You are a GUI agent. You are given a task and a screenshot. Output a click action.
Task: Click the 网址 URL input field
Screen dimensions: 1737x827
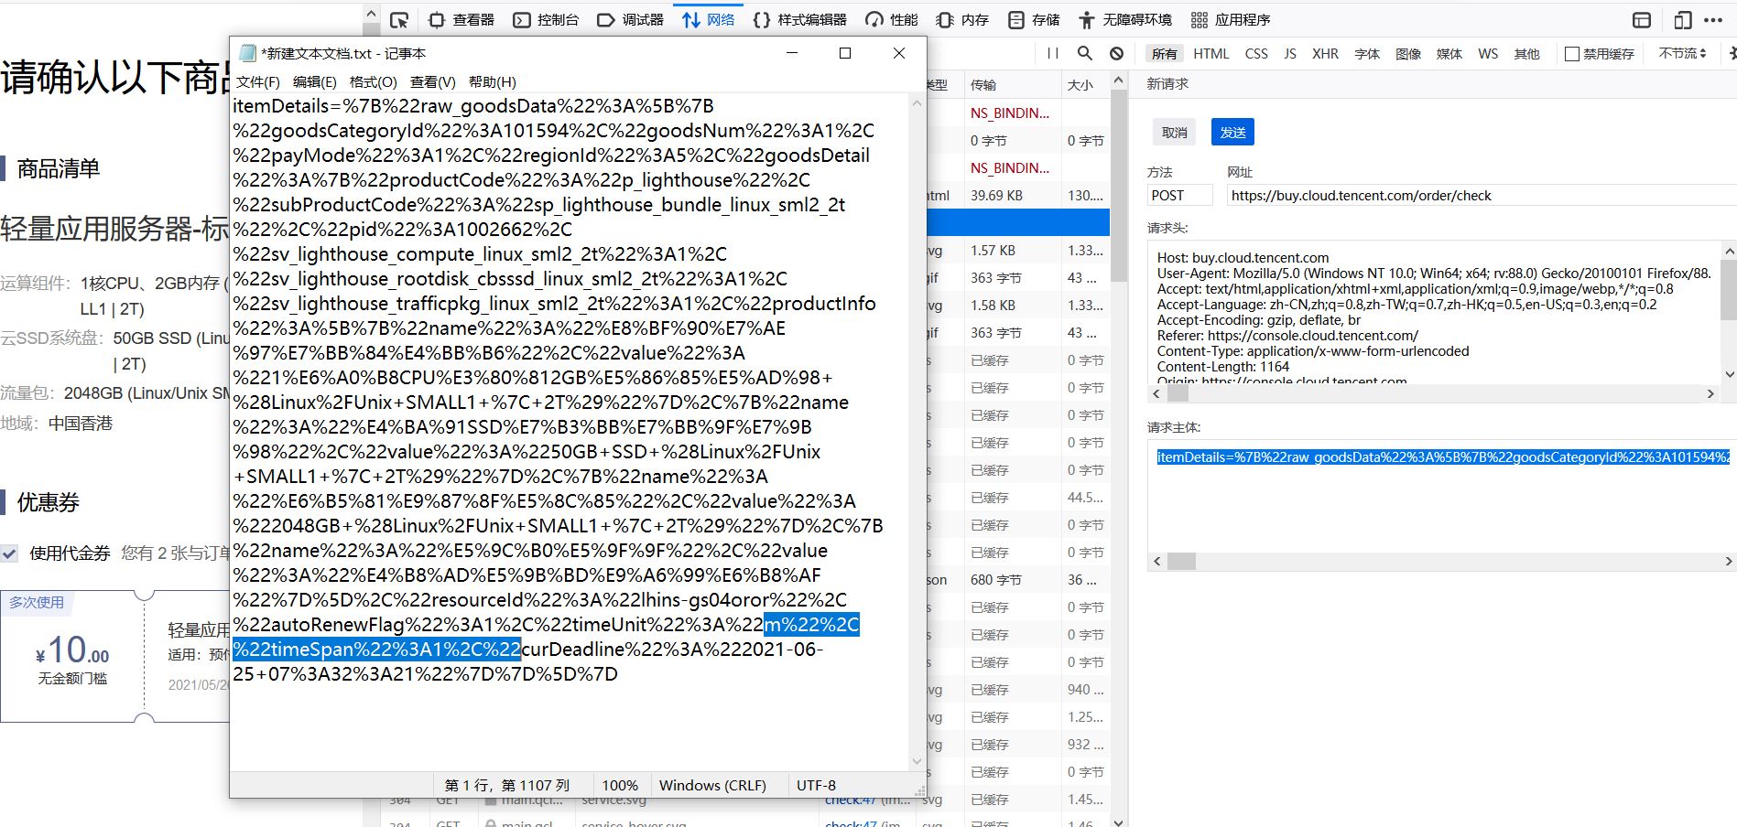click(1474, 196)
